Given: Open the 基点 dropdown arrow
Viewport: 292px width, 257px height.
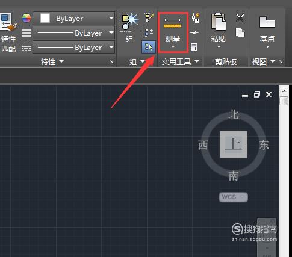Looking at the screenshot, I should (x=267, y=47).
